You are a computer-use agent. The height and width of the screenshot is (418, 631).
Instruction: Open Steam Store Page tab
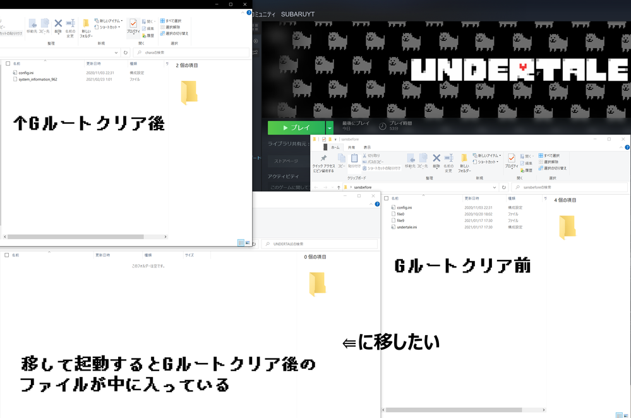(286, 161)
